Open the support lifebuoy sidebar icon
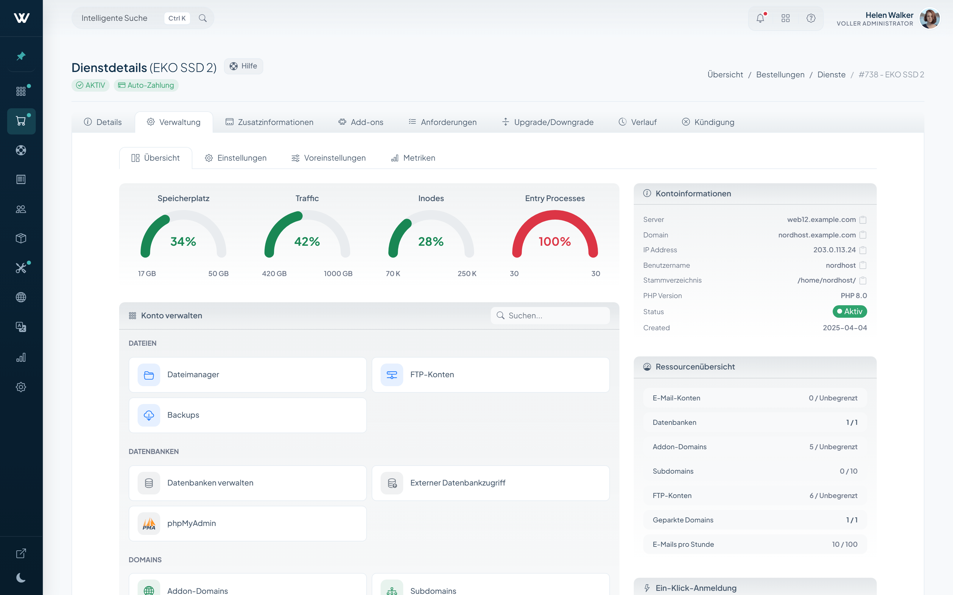 pyautogui.click(x=21, y=150)
